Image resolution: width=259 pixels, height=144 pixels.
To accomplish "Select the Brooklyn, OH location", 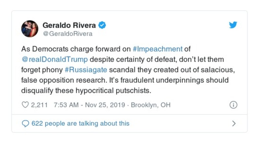I will [x=151, y=105].
